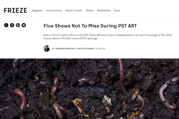
Task: View Jonathan Griffin author page
Action: click(x=64, y=48)
